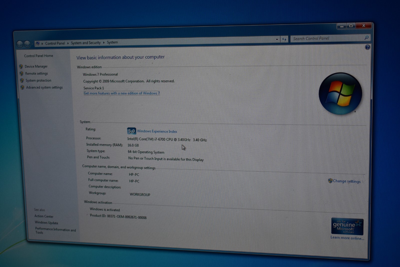Viewport: 400px width, 267px height.
Task: Click the Pen and Touch value text
Action: pos(166,159)
